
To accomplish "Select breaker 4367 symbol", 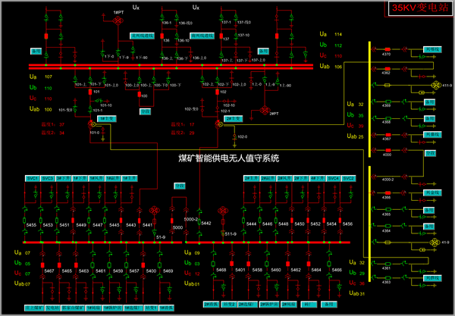I will pyautogui.click(x=388, y=135).
